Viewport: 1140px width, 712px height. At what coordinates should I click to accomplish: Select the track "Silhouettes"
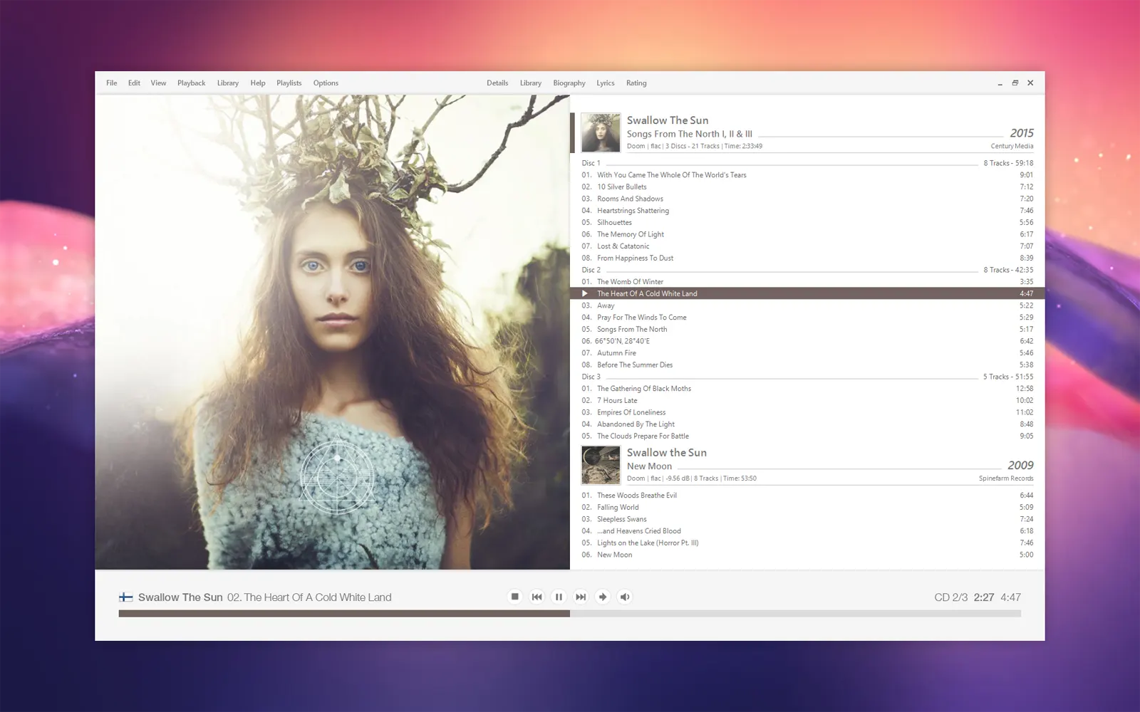807,222
